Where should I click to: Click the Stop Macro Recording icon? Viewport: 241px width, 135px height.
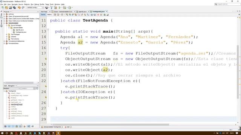tap(101, 15)
